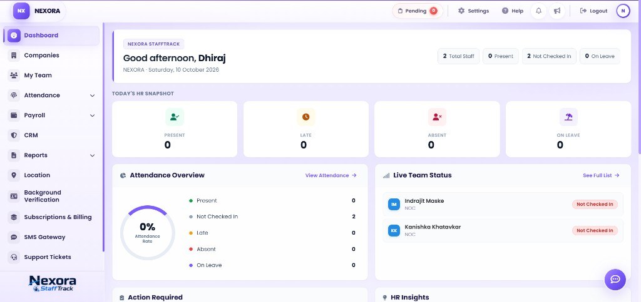This screenshot has width=641, height=302.
Task: Click the Kanishka Khatavkar name
Action: pos(433,227)
